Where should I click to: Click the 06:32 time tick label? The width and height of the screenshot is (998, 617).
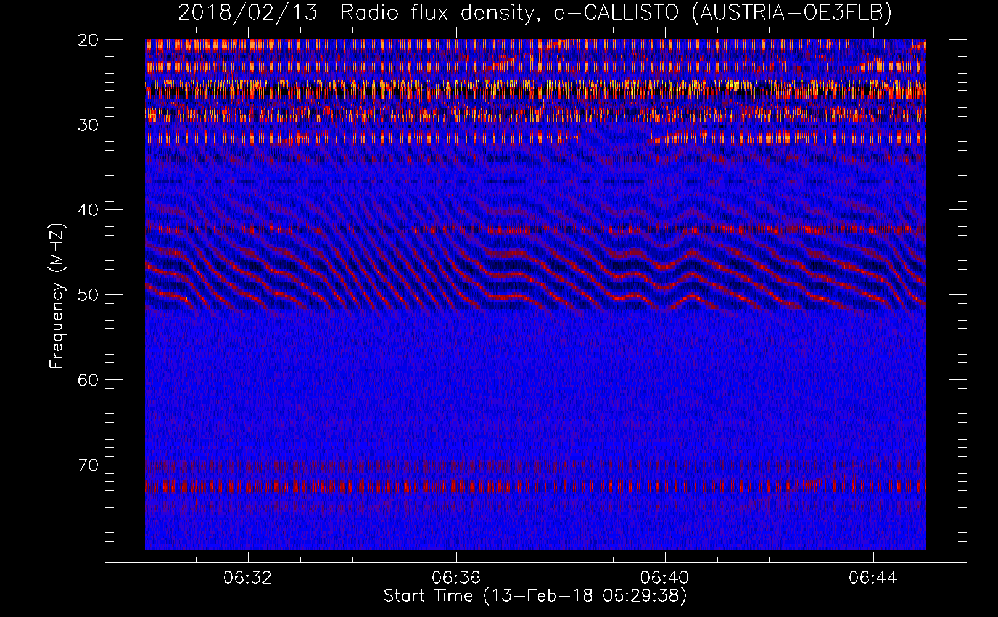(x=248, y=578)
